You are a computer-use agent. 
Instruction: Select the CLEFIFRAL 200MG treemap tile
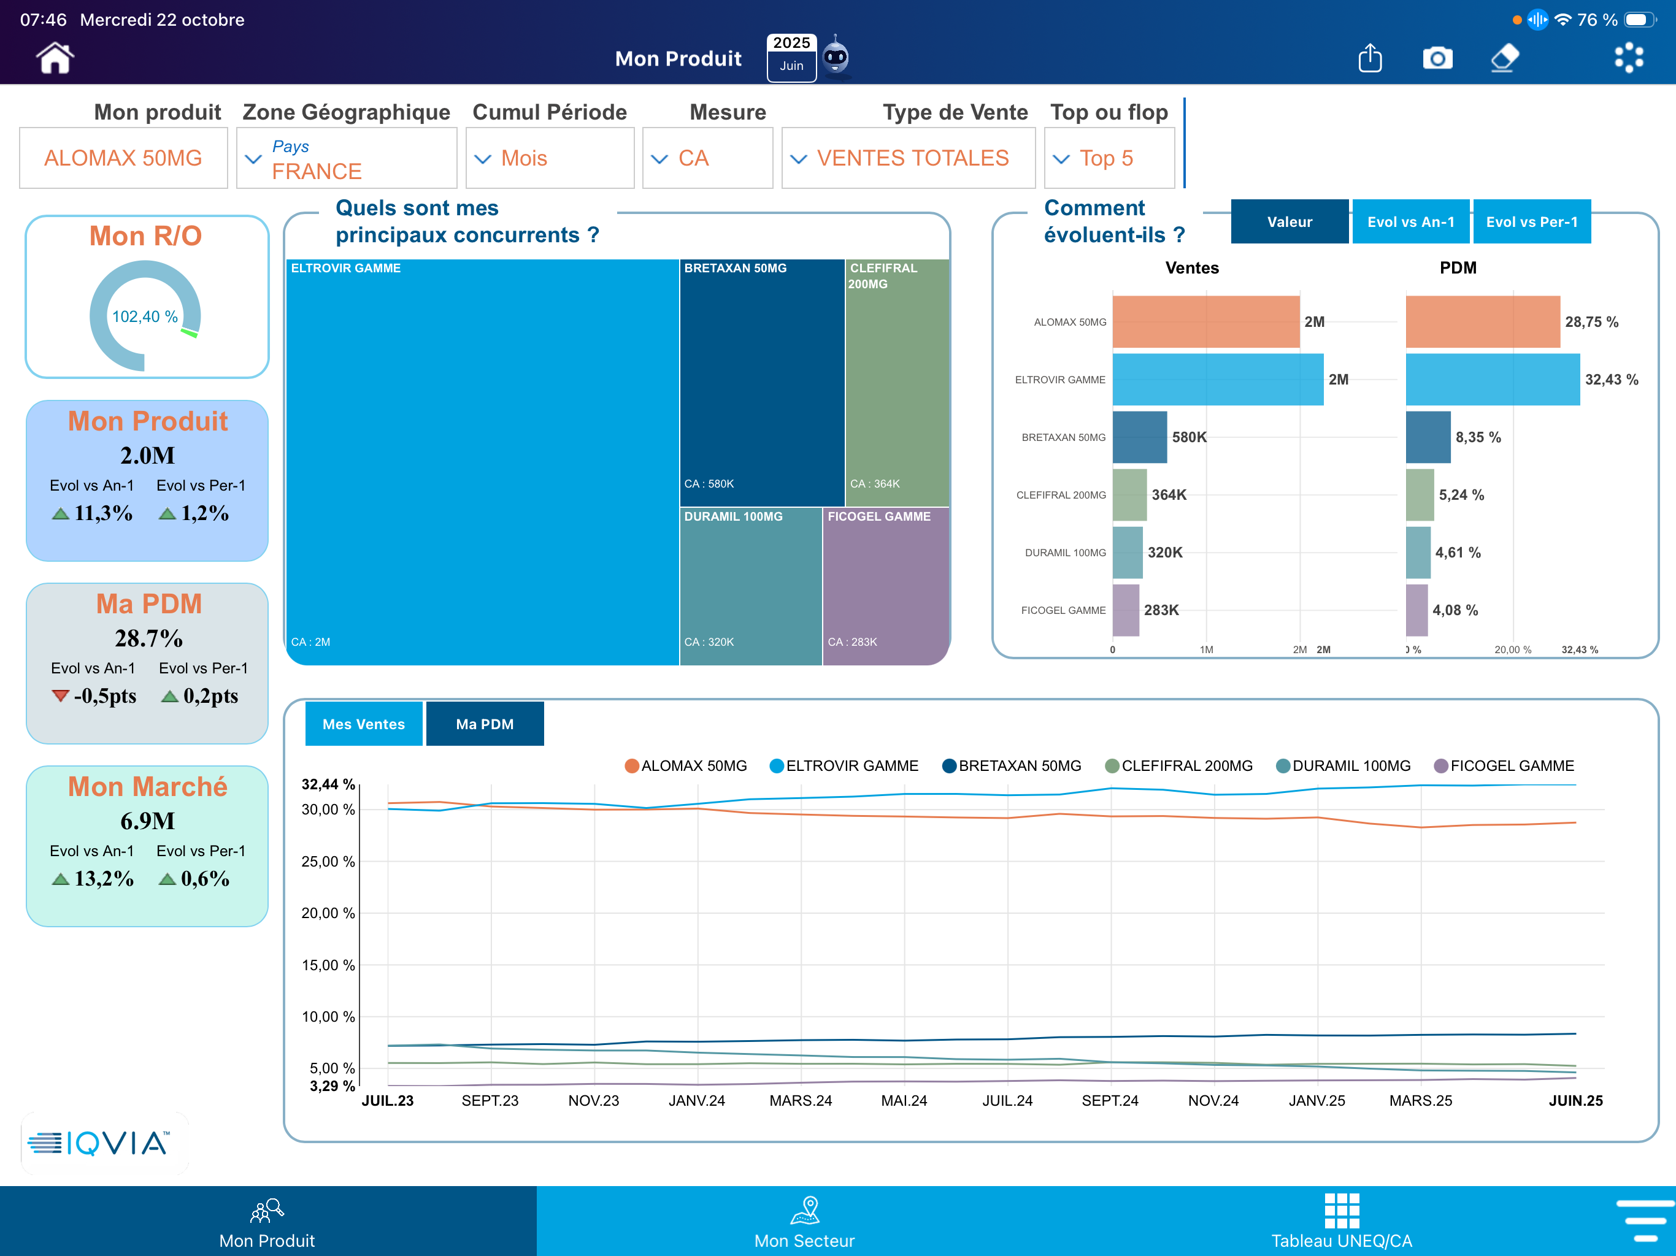tap(897, 383)
